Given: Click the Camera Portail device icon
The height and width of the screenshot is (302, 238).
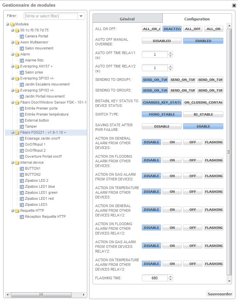Looking at the screenshot, I should [x=22, y=36].
